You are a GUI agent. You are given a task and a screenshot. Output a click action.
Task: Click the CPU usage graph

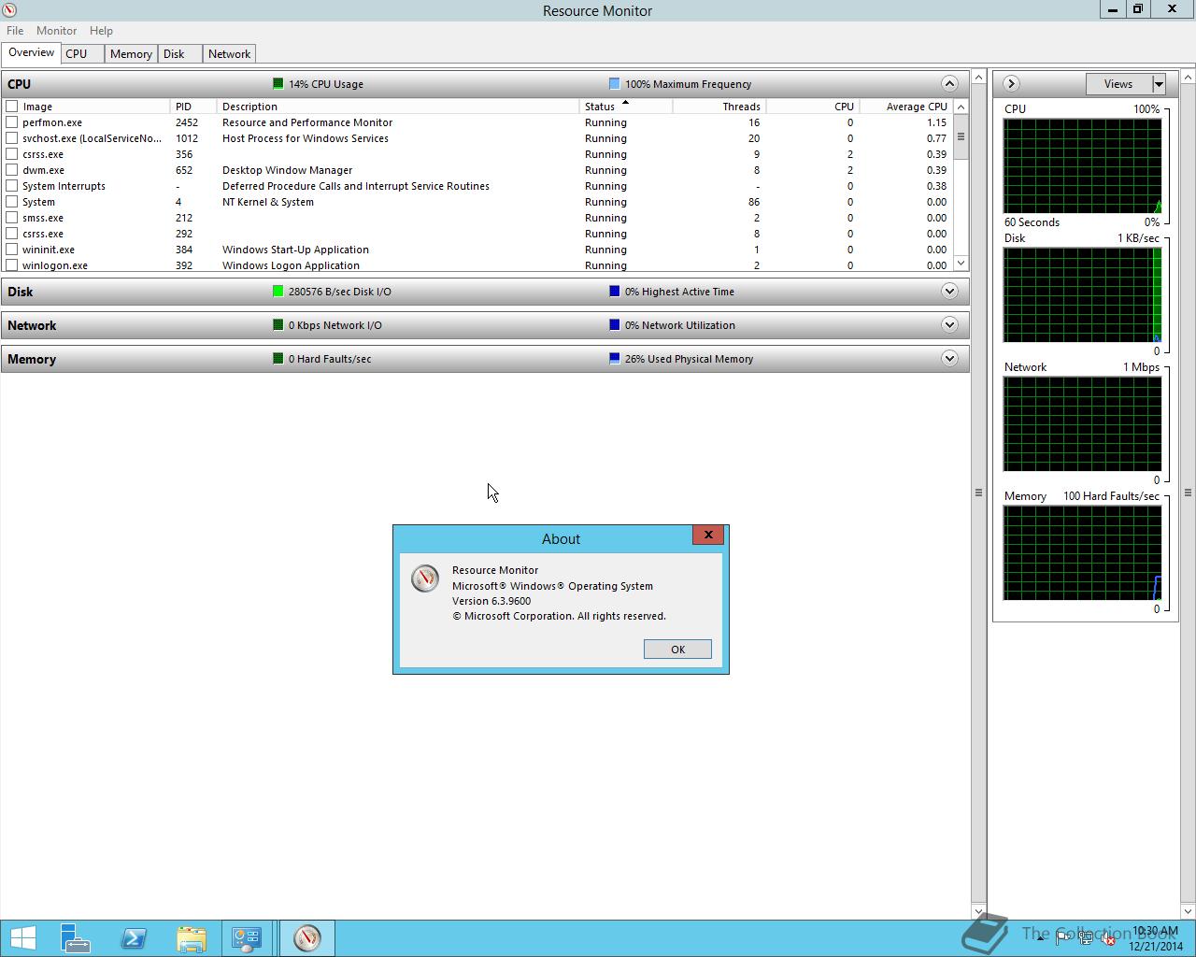tap(1082, 165)
